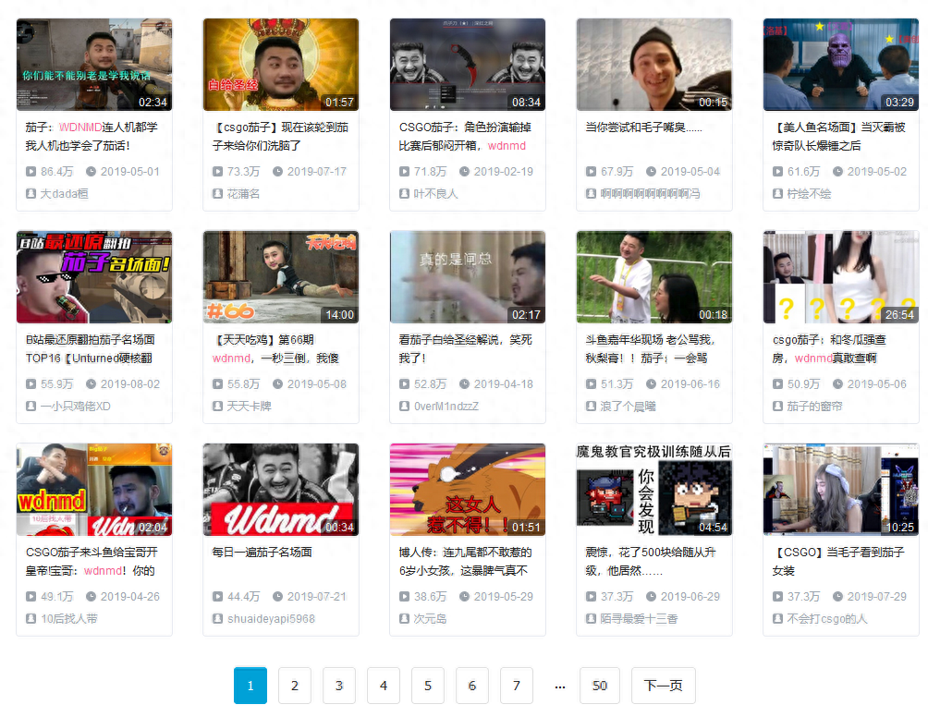Click play count icon next to 73.3万
Viewport: 928px width, 717px height.
tap(218, 172)
